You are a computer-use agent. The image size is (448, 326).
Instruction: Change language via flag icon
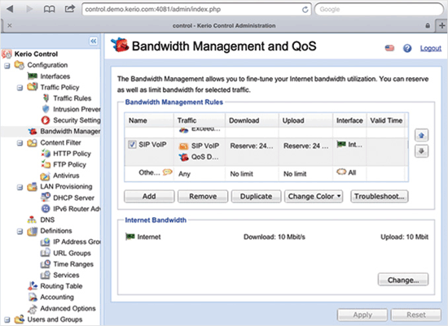point(389,48)
